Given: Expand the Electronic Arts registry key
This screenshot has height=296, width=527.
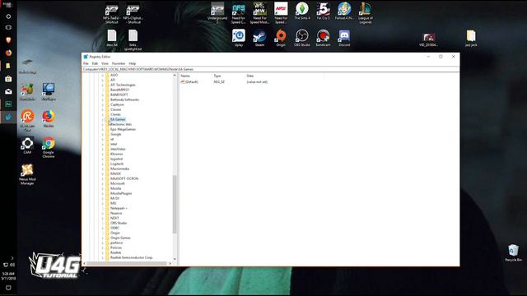Looking at the screenshot, I should coord(102,124).
